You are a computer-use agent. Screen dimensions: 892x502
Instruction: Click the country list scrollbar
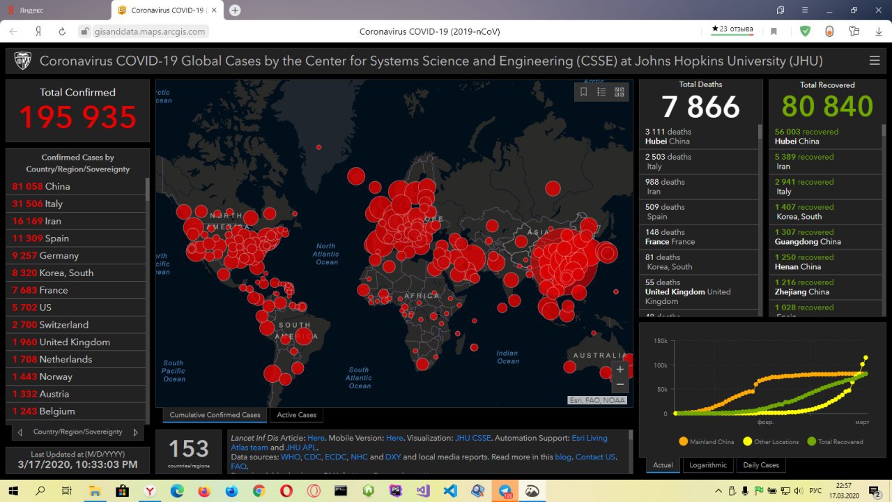point(147,190)
